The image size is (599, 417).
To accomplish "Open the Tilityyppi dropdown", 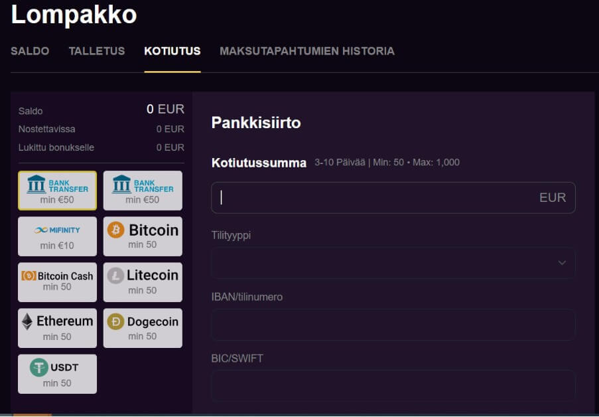I will pyautogui.click(x=393, y=263).
